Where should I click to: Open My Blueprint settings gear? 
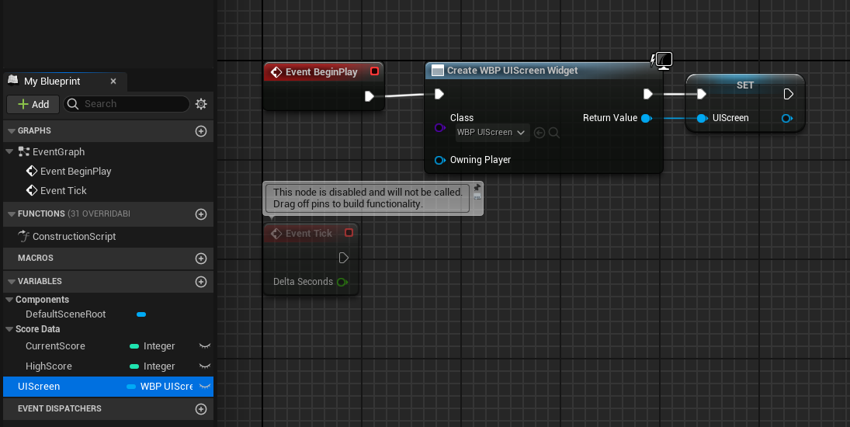click(x=201, y=104)
